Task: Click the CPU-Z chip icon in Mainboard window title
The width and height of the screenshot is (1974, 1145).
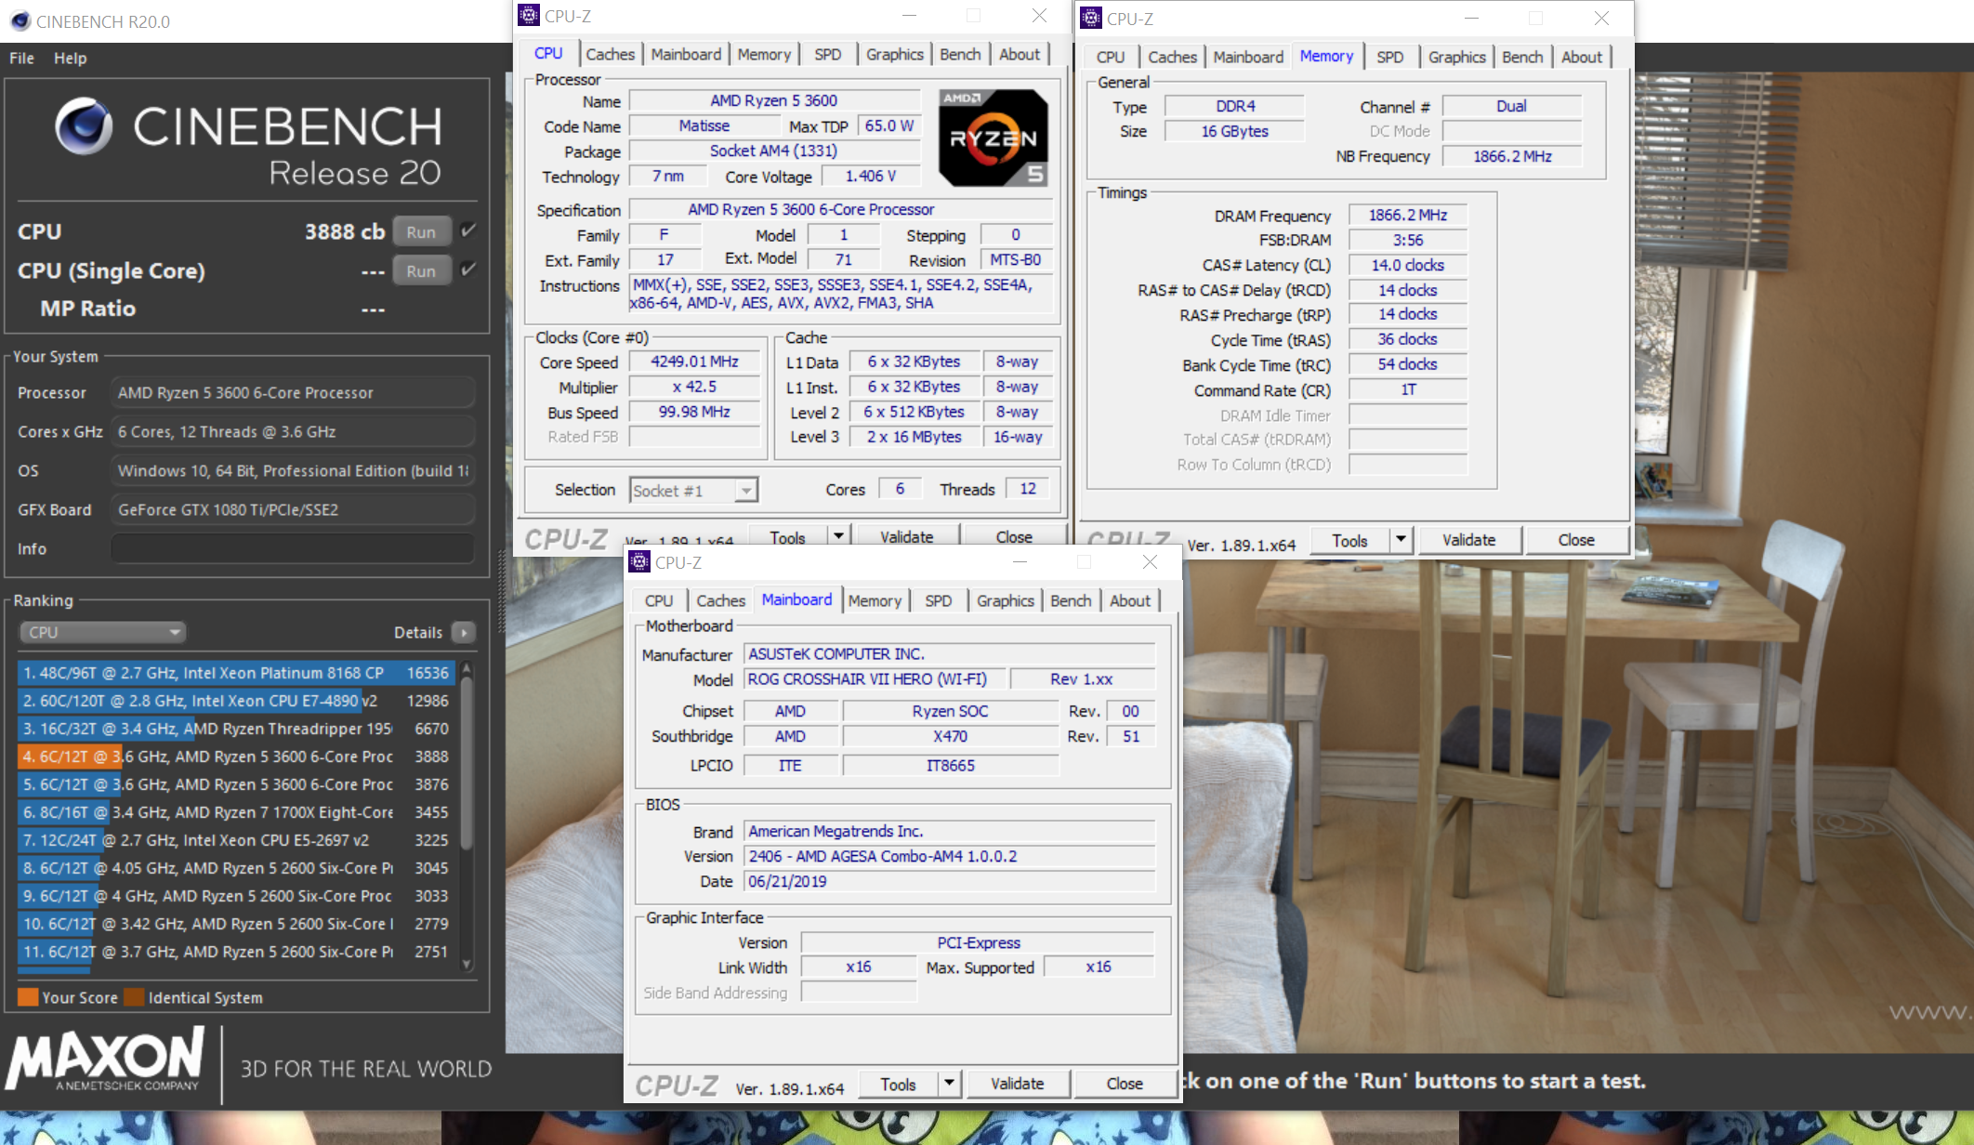Action: click(639, 561)
